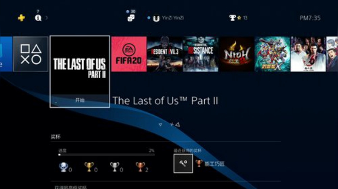Click the trophy progress bar at 2%
Screen dimensions: 338x189
pyautogui.click(x=107, y=155)
